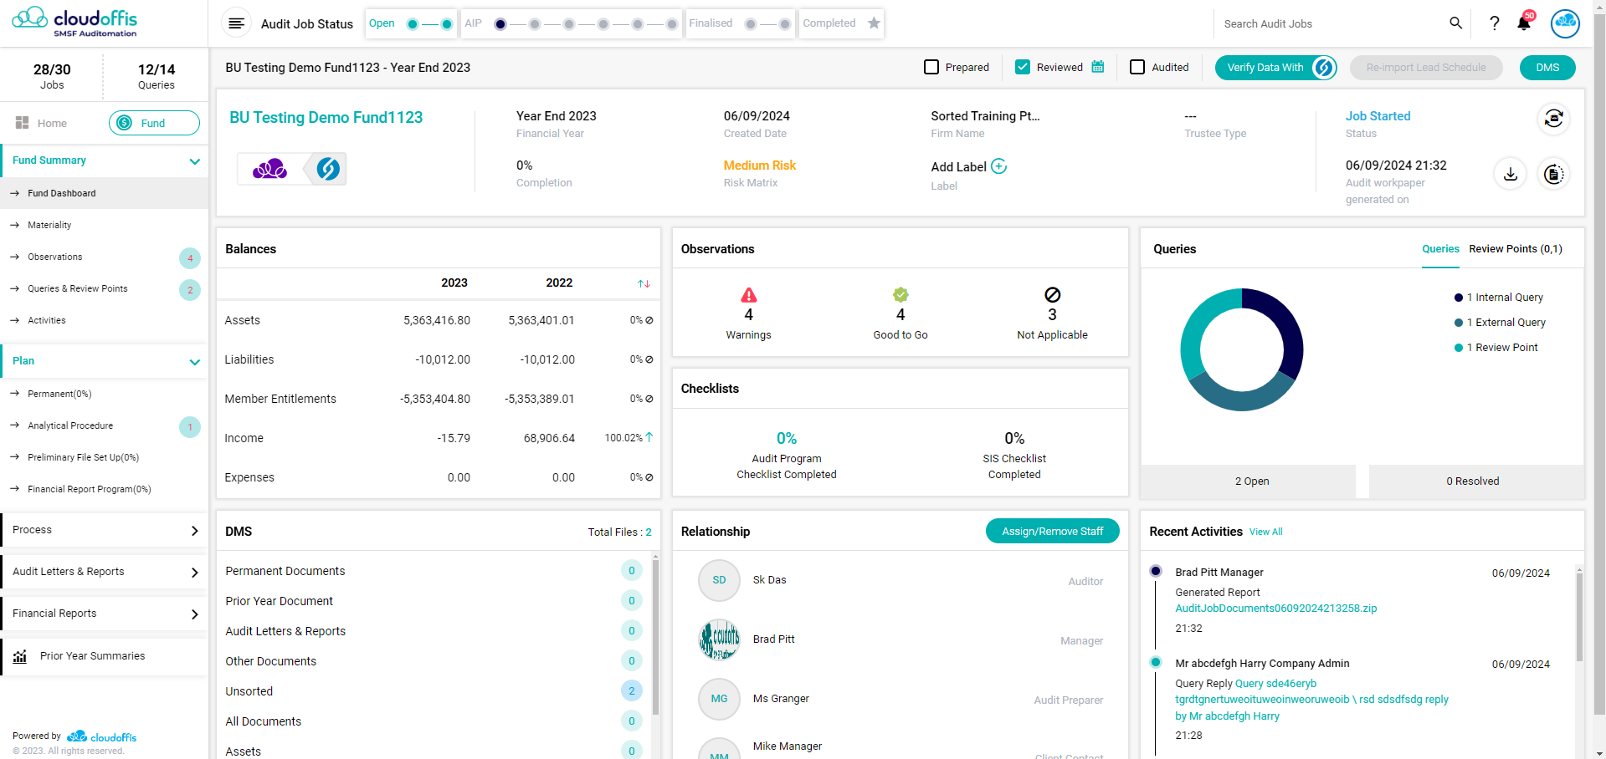Expand the Process section
The image size is (1606, 759).
coord(104,530)
